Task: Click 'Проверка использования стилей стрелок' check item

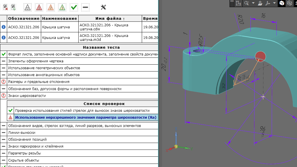Action: coord(82,110)
